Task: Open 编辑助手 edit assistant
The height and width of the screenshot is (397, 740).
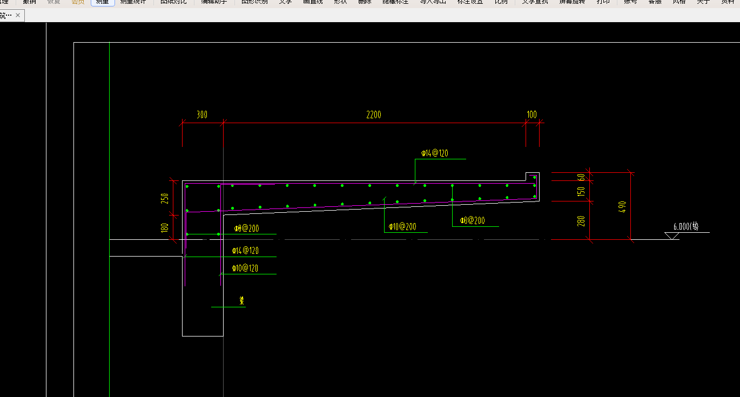Action: [214, 2]
